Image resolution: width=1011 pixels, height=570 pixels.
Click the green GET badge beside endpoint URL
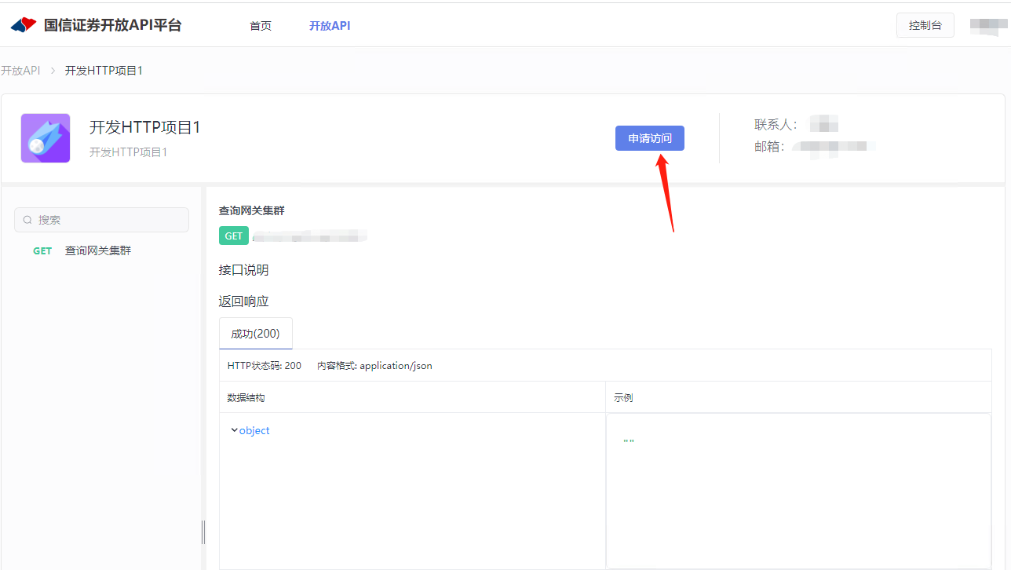tap(234, 236)
